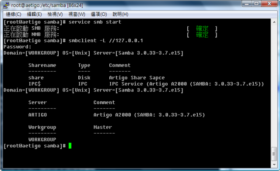Image resolution: width=280 pixels, height=171 pixels.
Task: Open the 視窗(W) menu
Action: coord(77,14)
